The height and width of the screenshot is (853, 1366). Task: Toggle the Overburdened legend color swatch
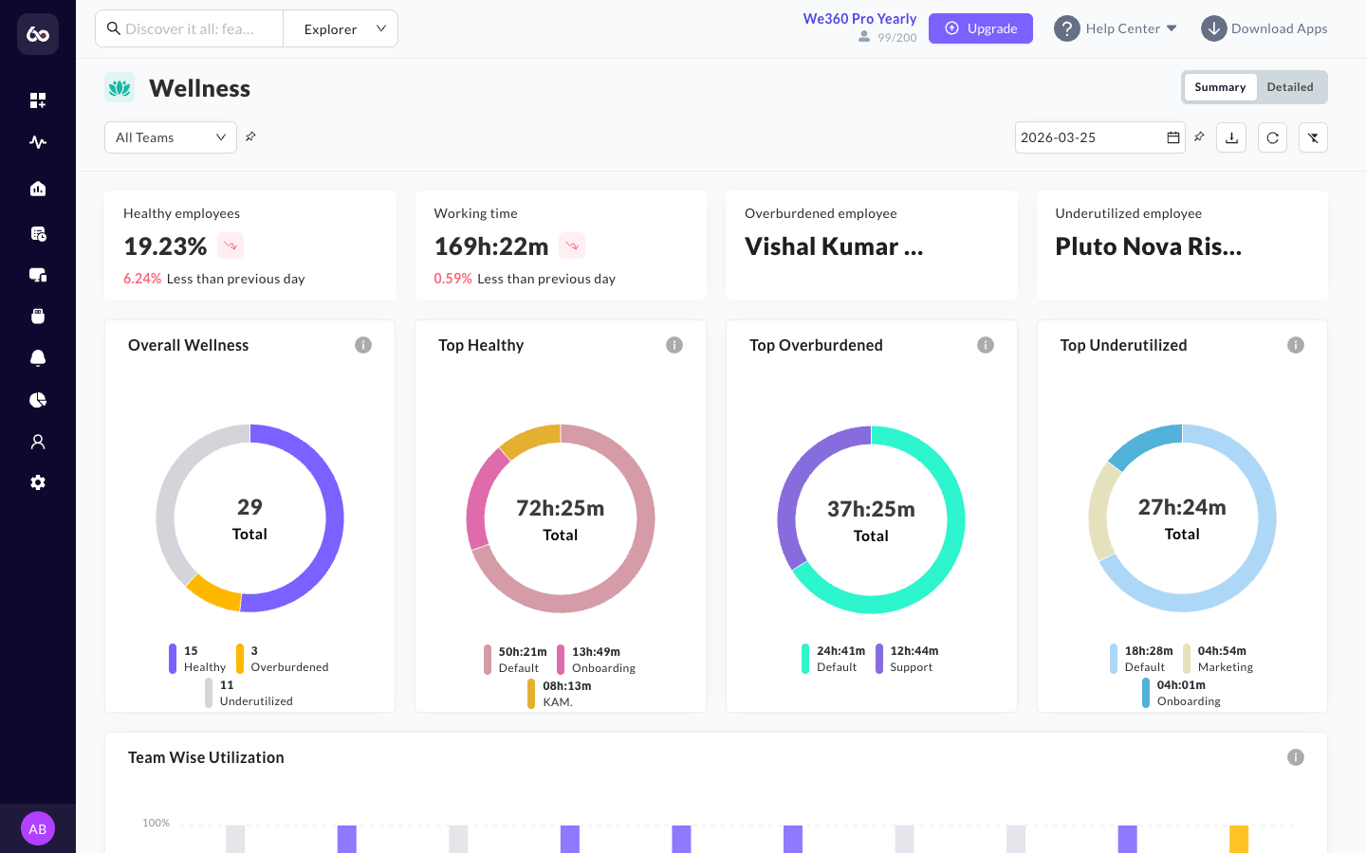tap(240, 659)
